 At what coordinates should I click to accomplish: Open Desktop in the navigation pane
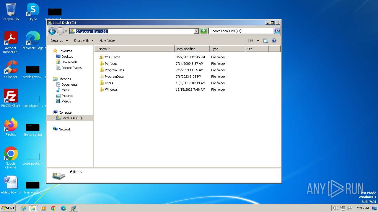coord(67,57)
